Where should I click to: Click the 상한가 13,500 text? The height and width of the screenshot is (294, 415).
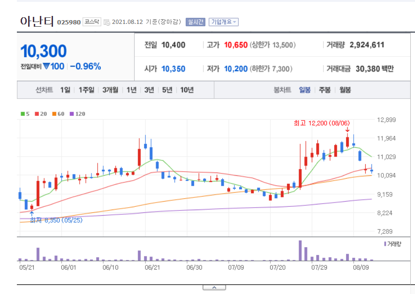click(x=272, y=45)
